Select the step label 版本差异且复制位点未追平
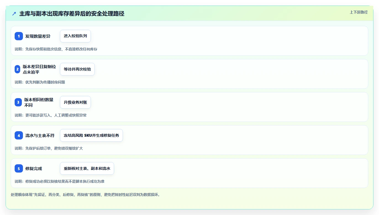Viewport: 379px width, 215px height. (39, 69)
